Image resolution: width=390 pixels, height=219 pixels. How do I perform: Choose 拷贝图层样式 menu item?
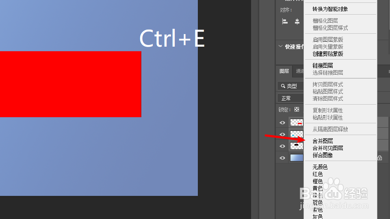pyautogui.click(x=328, y=84)
